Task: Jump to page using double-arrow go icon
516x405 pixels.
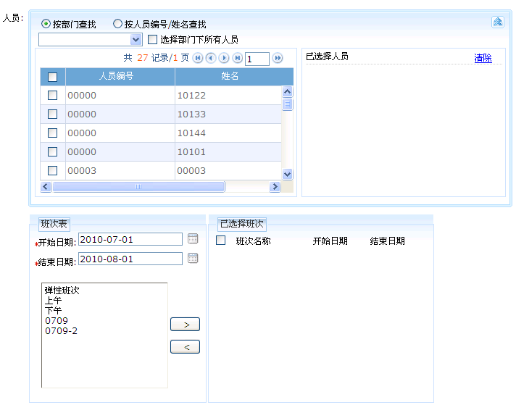Action: (278, 58)
